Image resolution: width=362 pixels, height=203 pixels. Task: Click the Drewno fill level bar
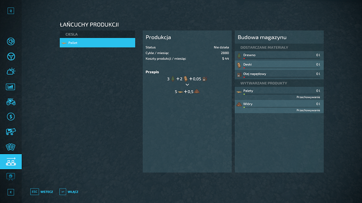(x=281, y=59)
